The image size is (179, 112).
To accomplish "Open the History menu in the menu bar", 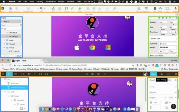I will coord(40,1).
